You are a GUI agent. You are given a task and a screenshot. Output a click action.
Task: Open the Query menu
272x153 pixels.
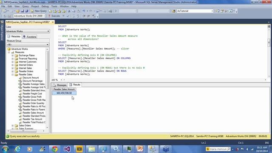click(25, 6)
